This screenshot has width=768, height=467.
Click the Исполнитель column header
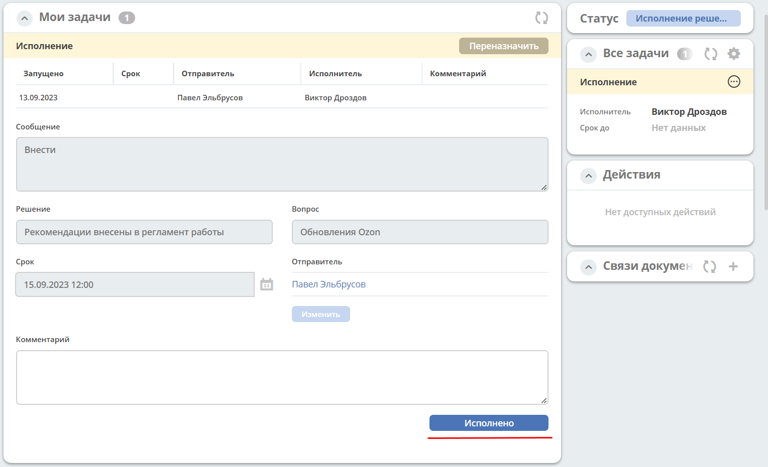coord(336,74)
